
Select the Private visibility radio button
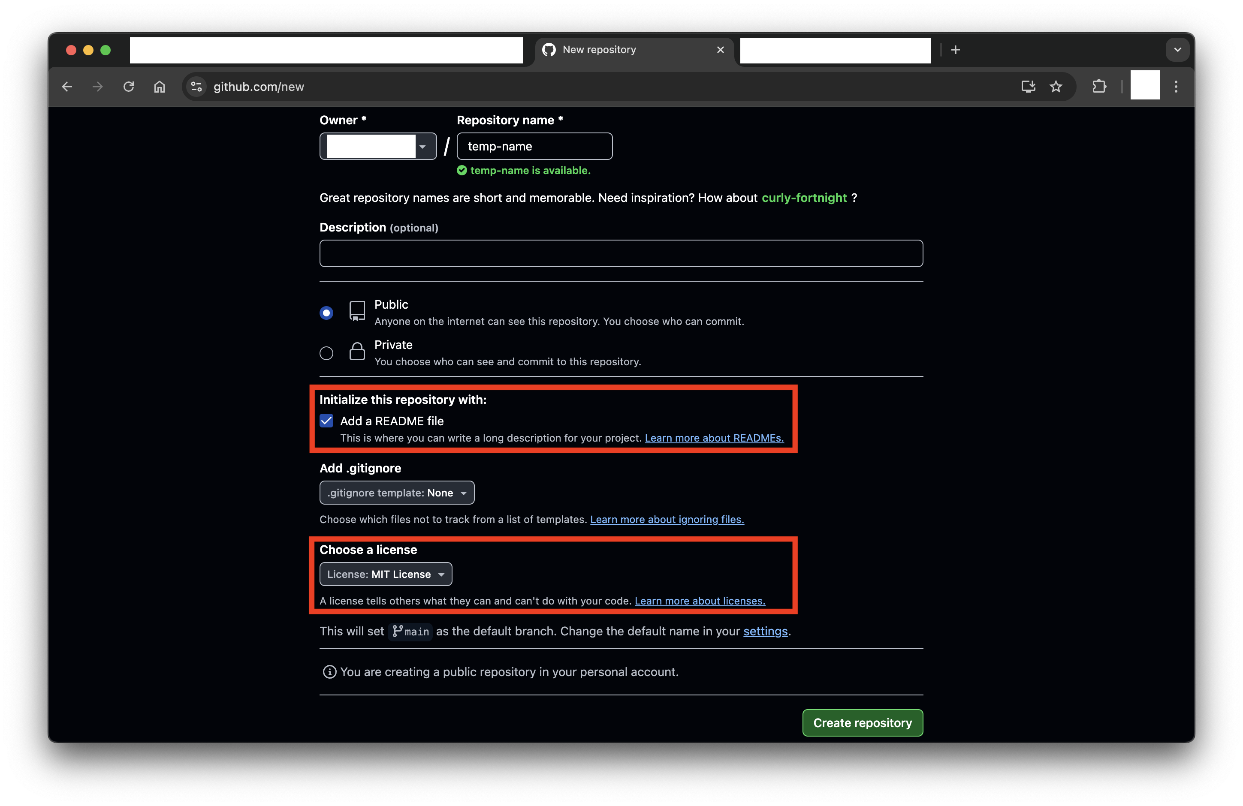click(326, 353)
